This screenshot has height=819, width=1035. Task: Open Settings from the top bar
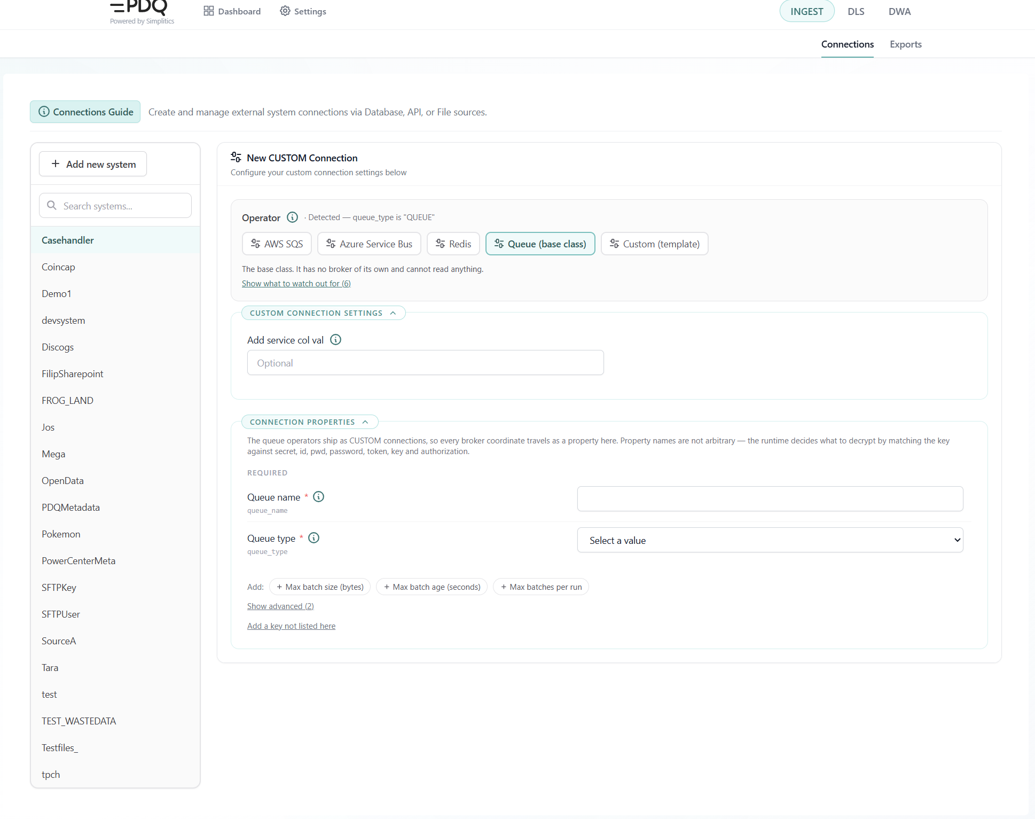tap(303, 11)
